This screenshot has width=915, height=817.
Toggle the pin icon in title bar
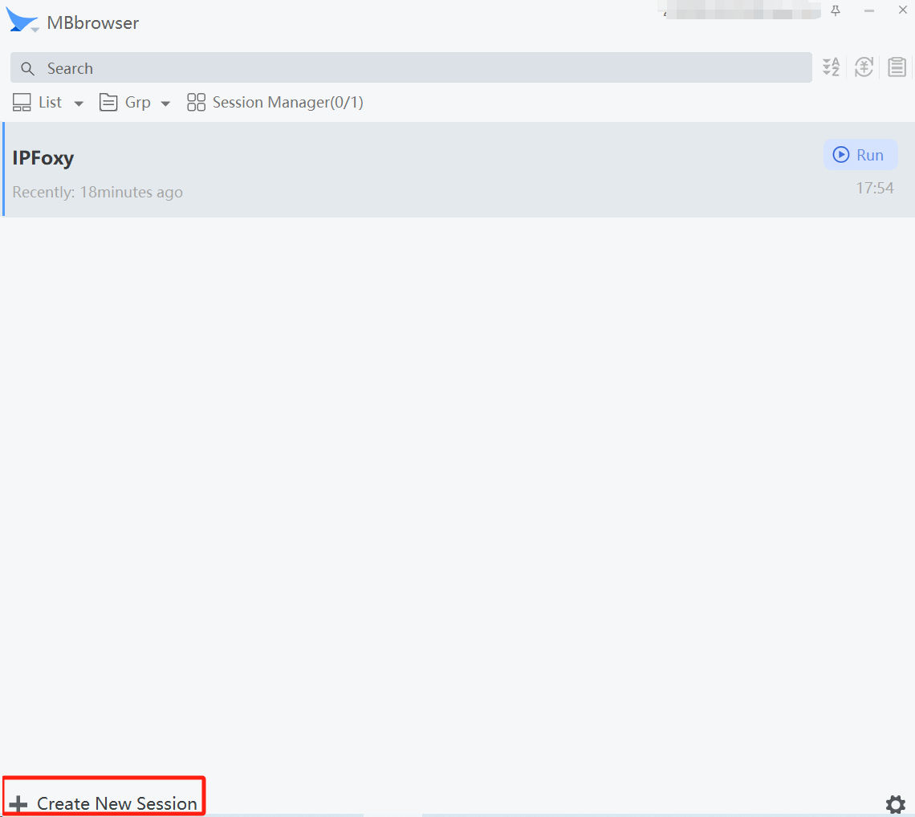[x=836, y=10]
